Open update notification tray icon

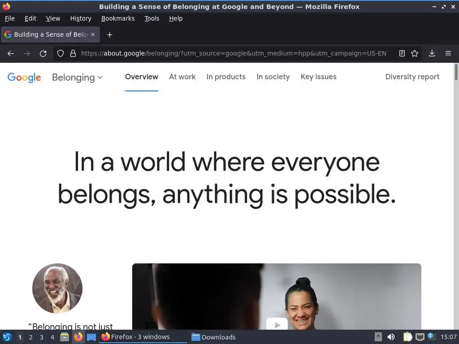point(431,336)
